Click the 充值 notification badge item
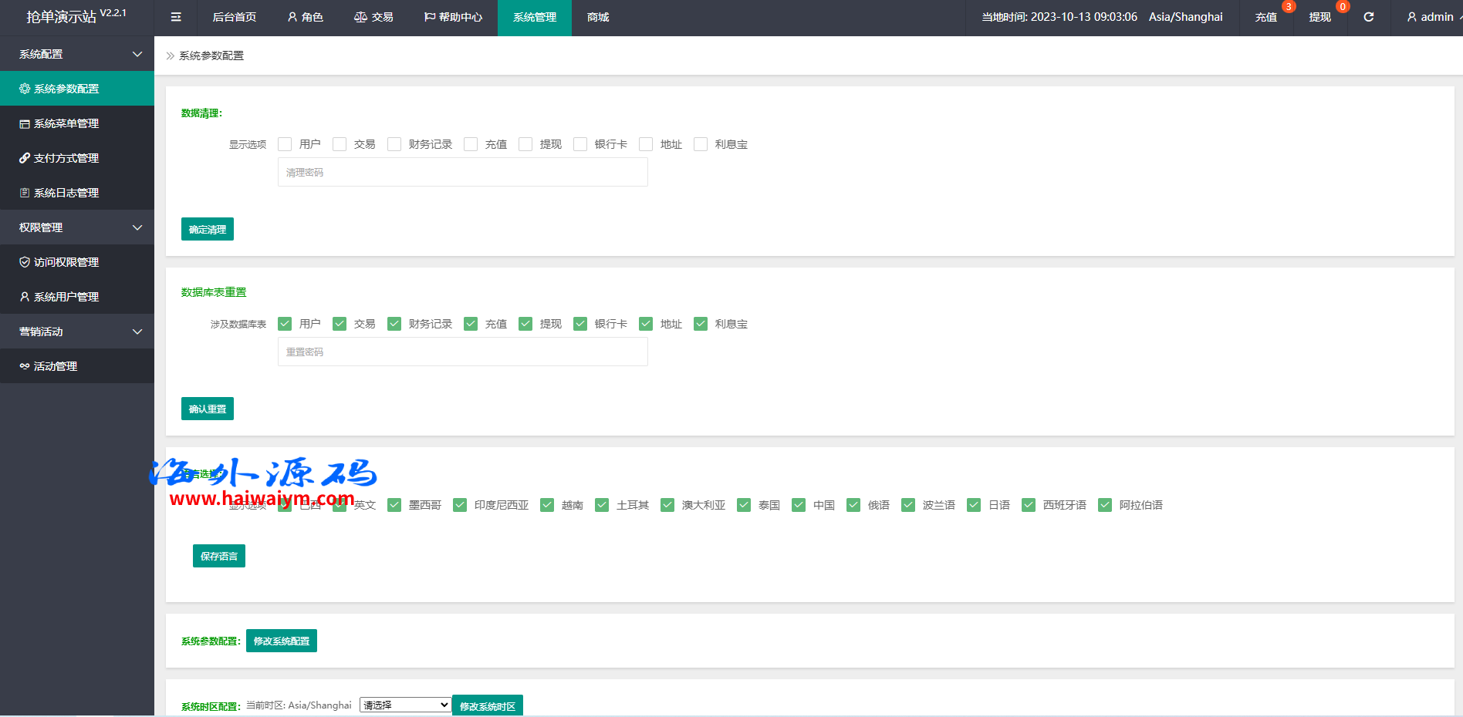1463x717 pixels. point(1265,17)
